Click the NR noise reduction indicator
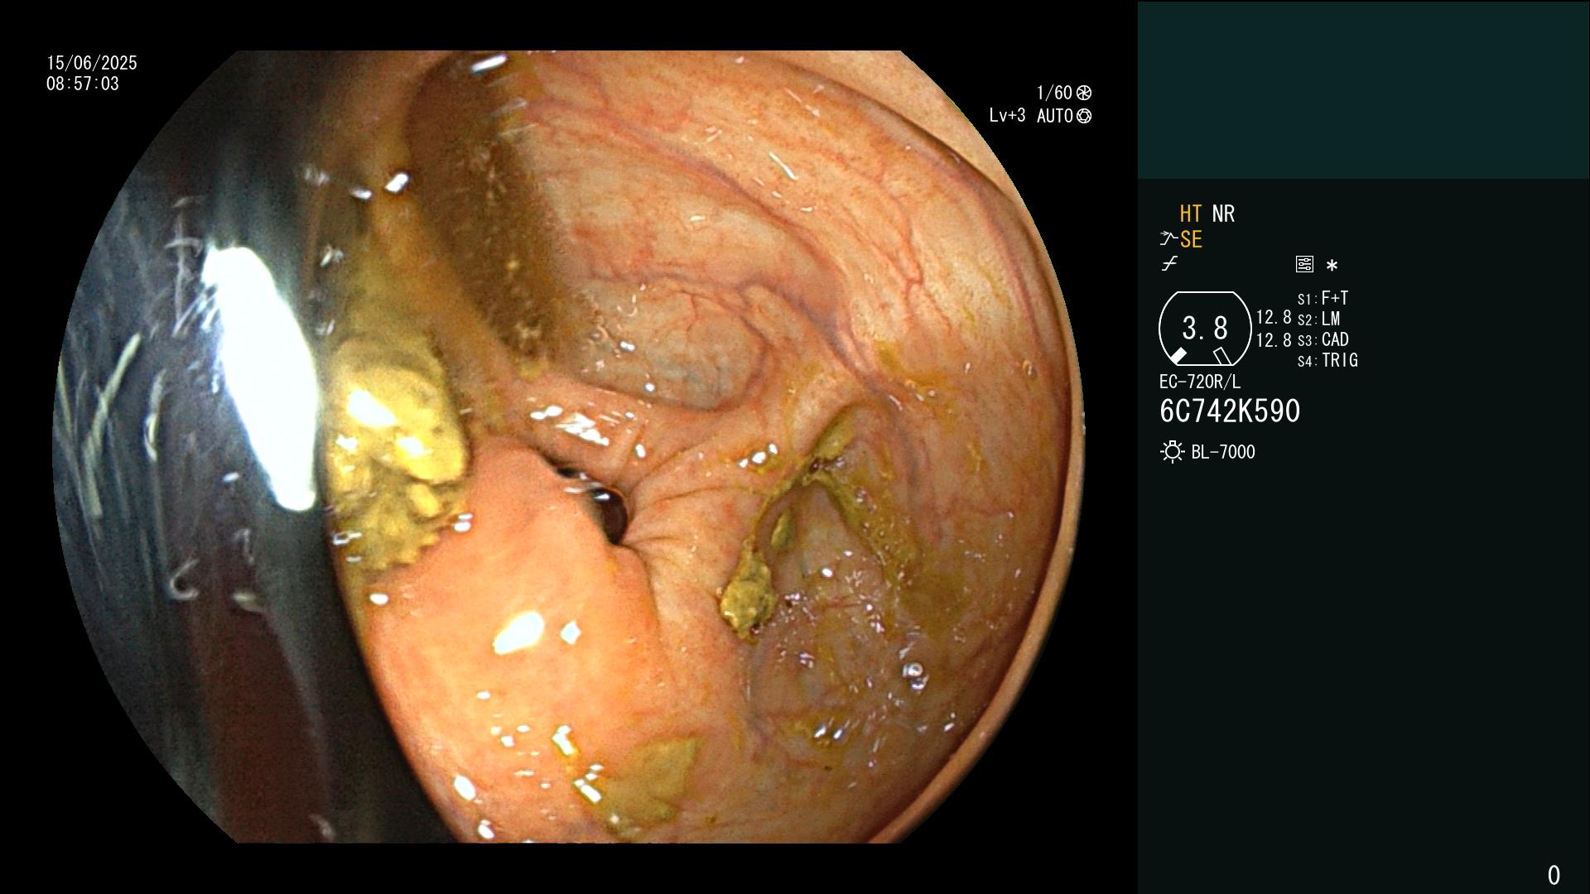The height and width of the screenshot is (894, 1590). click(x=1223, y=214)
